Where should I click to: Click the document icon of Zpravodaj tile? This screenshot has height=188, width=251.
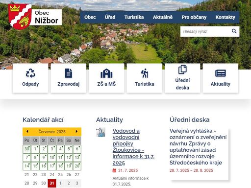click(x=68, y=73)
